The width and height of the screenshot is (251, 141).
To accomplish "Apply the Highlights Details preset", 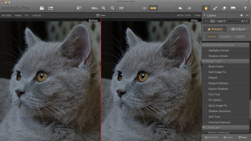I will 226,51.
